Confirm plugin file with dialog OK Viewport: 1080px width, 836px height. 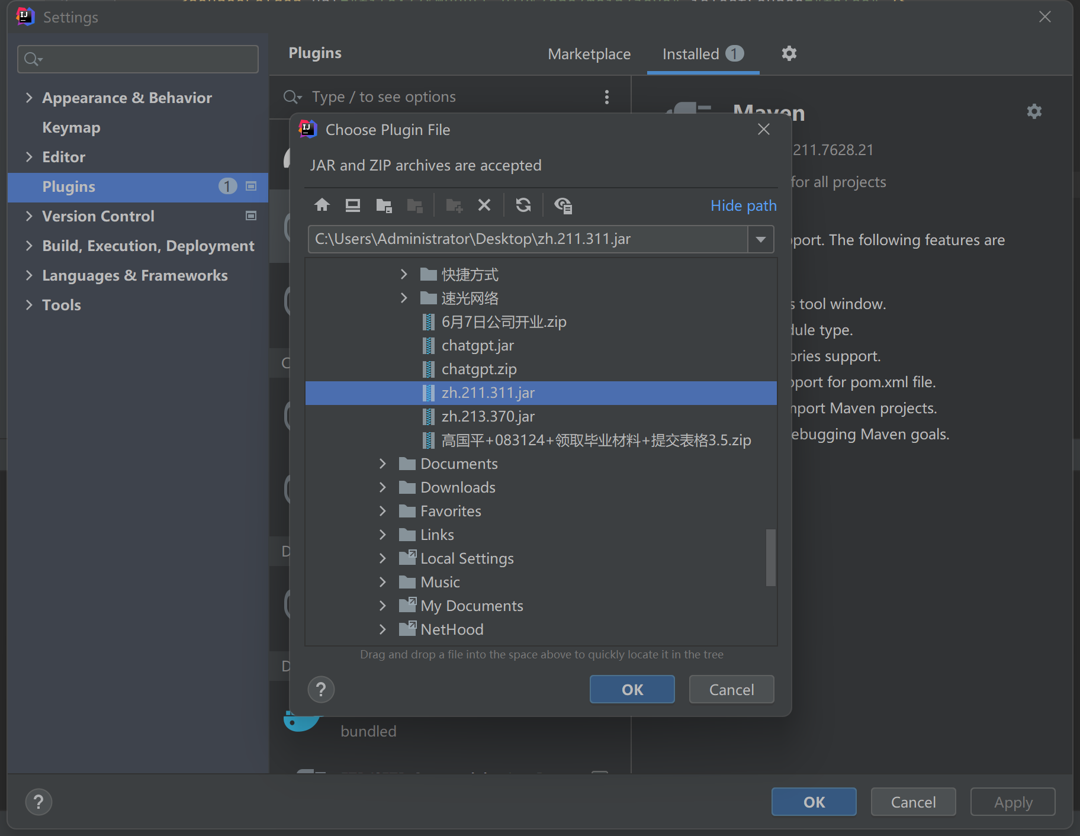[x=632, y=689]
